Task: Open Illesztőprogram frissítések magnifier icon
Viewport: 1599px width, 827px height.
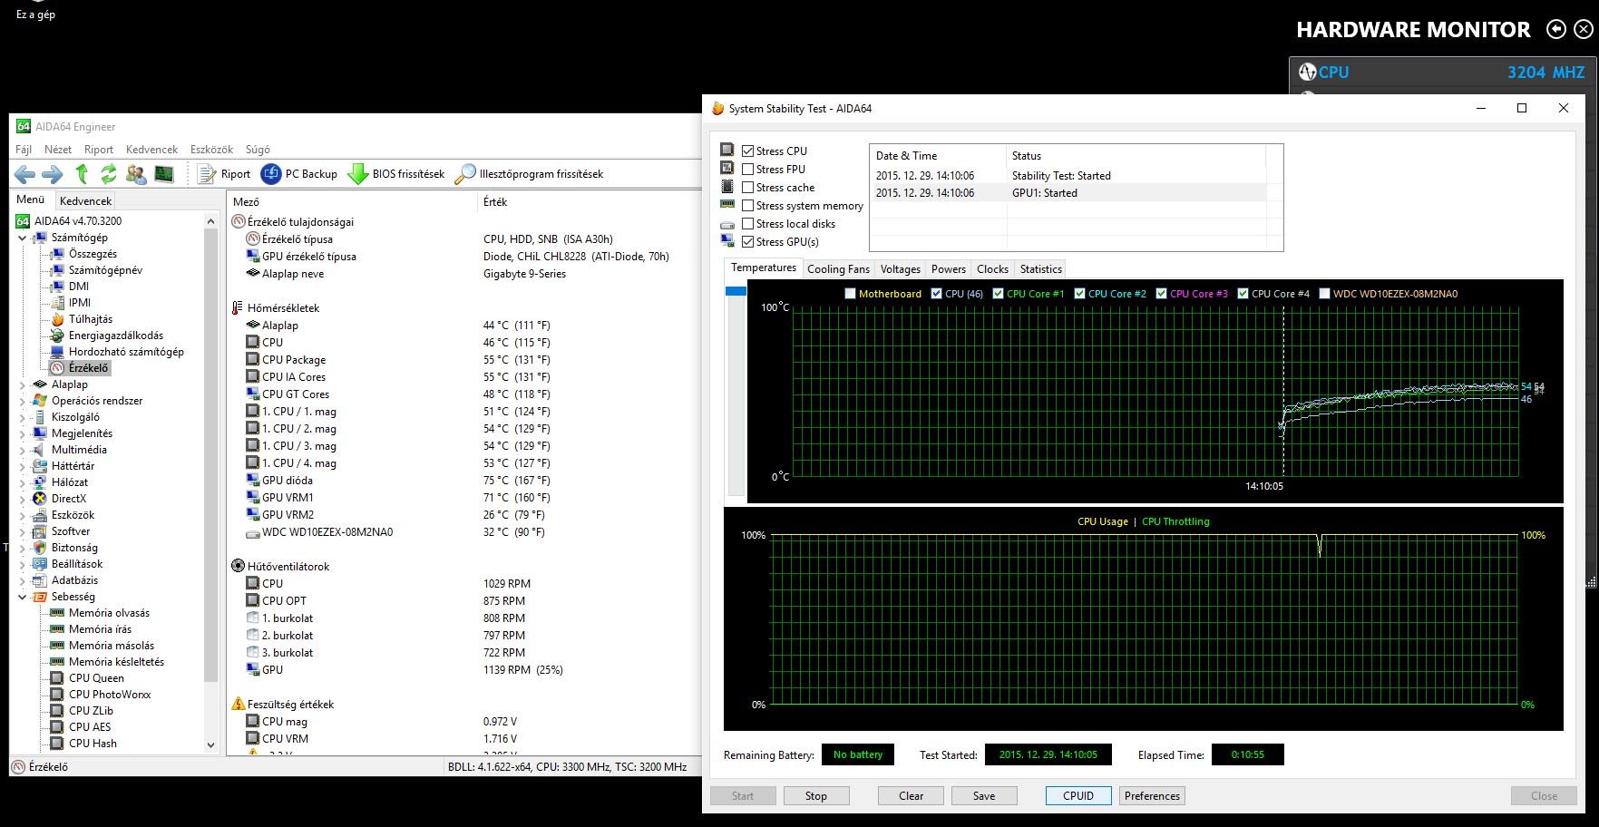Action: pyautogui.click(x=465, y=174)
